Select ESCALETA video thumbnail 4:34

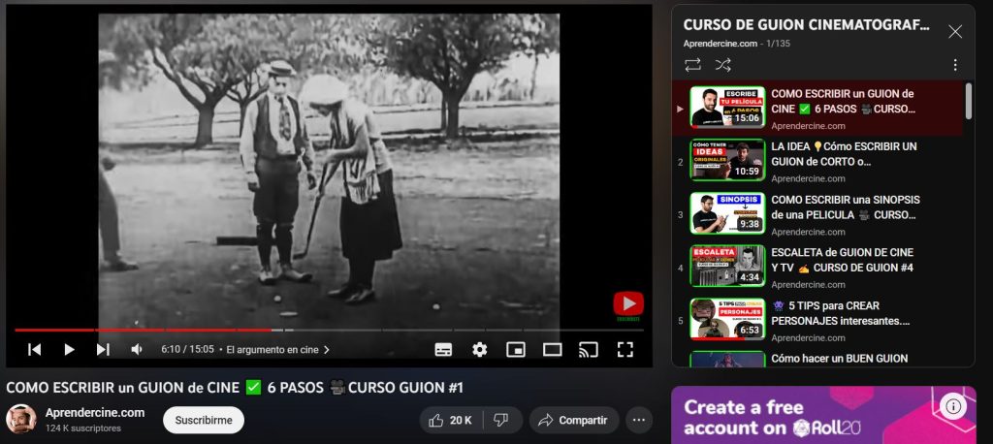click(727, 266)
